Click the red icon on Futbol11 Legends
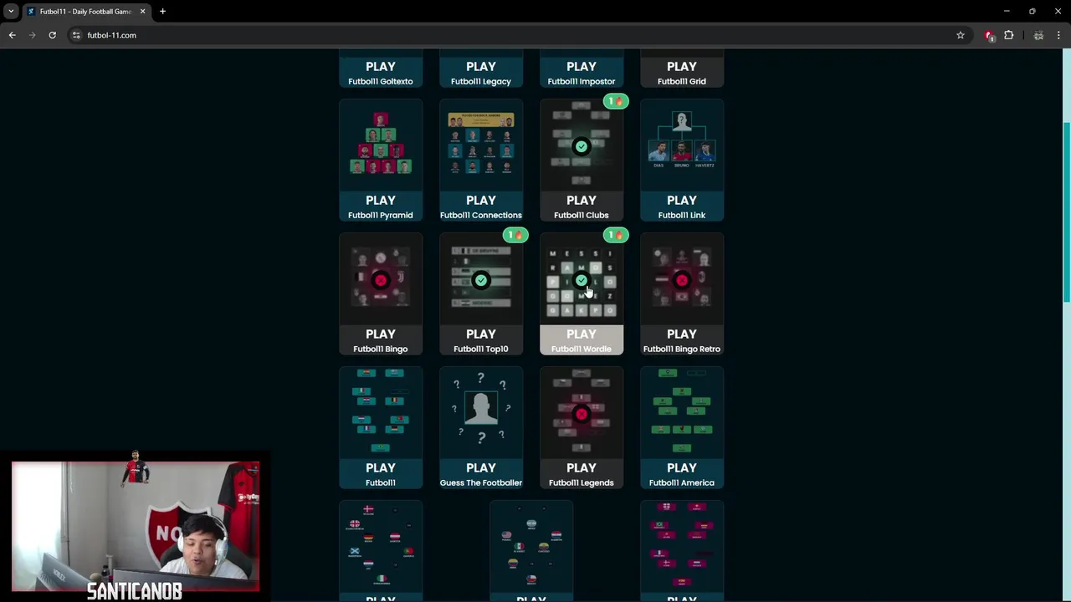 tap(582, 414)
